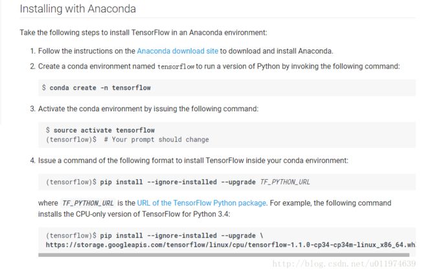Click the italic TF_PYTHON_URL after the word where
This screenshot has height=273, width=421.
point(88,203)
